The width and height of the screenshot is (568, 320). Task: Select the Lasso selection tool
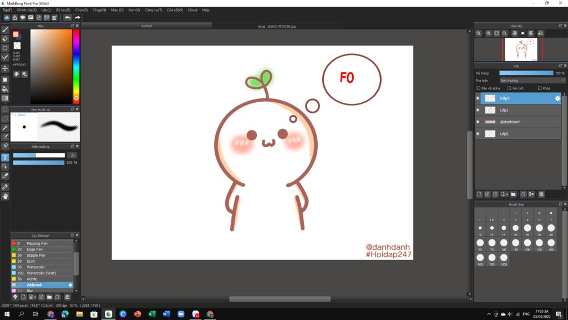pos(5,118)
